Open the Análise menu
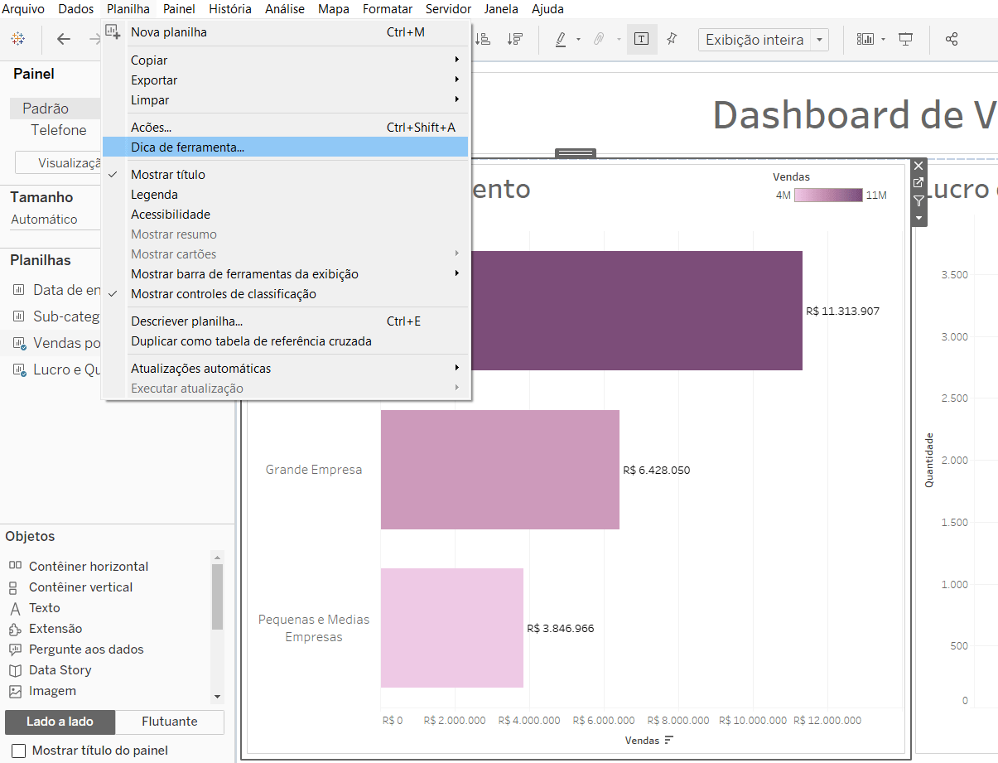 pyautogui.click(x=285, y=9)
